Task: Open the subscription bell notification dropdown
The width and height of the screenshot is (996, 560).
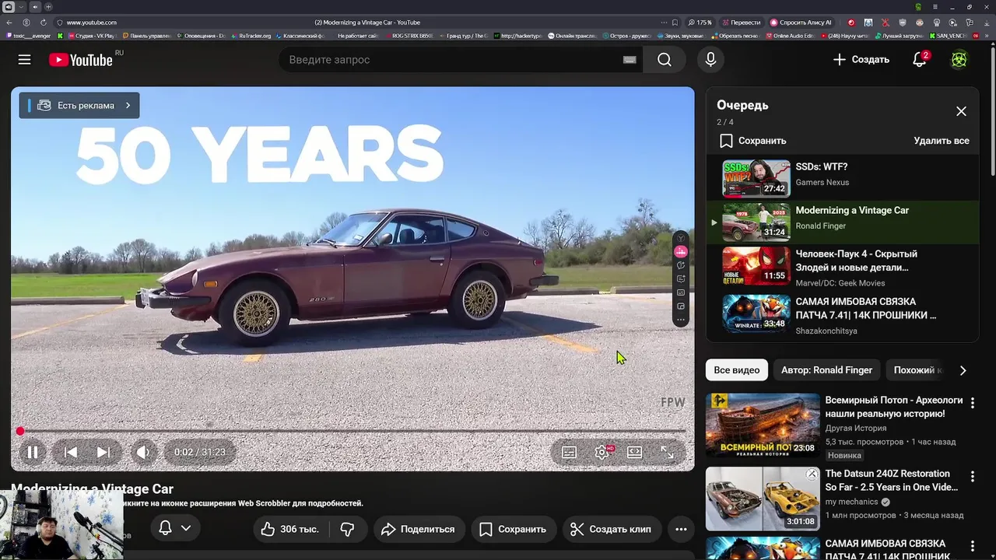Action: (174, 528)
